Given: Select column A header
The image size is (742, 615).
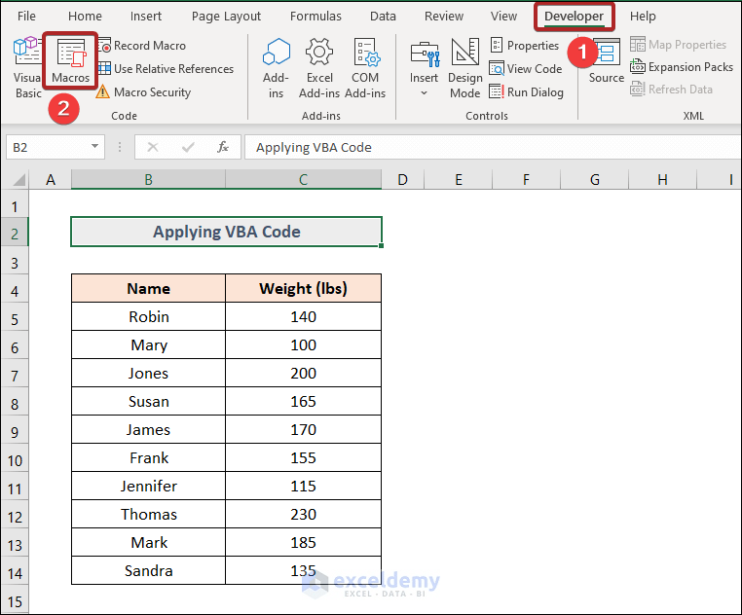Looking at the screenshot, I should [51, 180].
